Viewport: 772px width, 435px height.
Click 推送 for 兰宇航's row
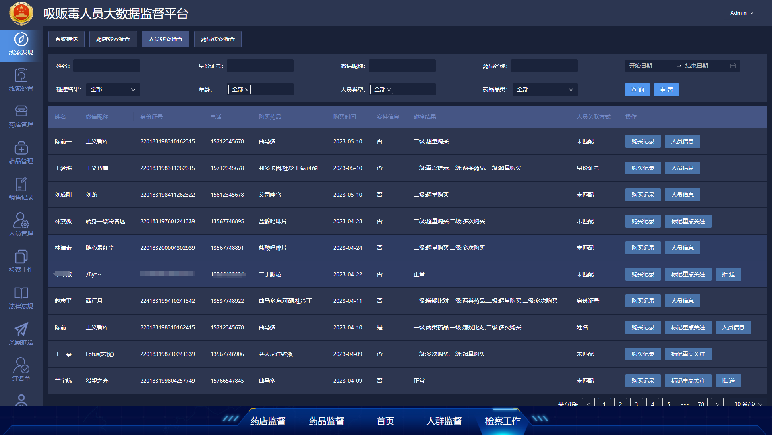(x=728, y=381)
